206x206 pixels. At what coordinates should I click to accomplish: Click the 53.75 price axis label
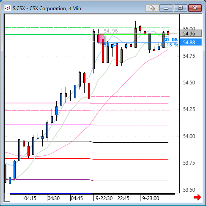point(189,163)
